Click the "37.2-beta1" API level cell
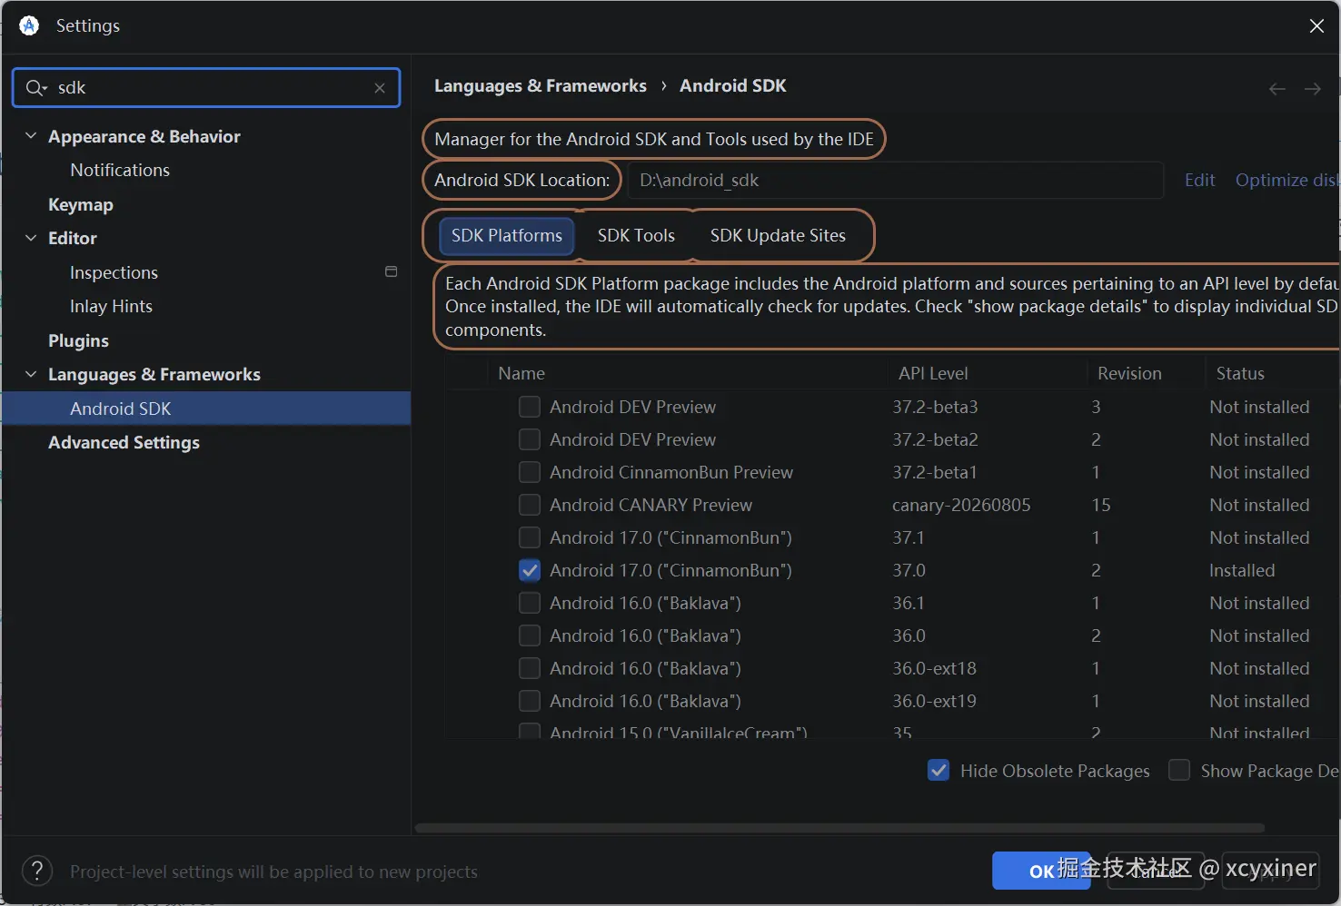The width and height of the screenshot is (1341, 906). tap(935, 472)
